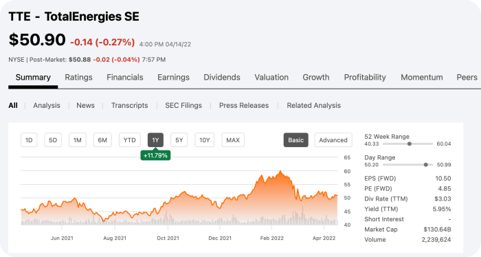This screenshot has width=481, height=257.
Task: Switch chart to Advanced mode
Action: (x=333, y=140)
